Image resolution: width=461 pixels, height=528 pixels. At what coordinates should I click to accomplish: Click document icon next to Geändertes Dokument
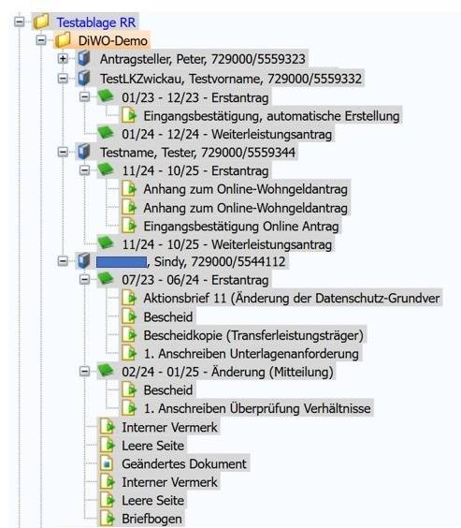click(x=107, y=464)
